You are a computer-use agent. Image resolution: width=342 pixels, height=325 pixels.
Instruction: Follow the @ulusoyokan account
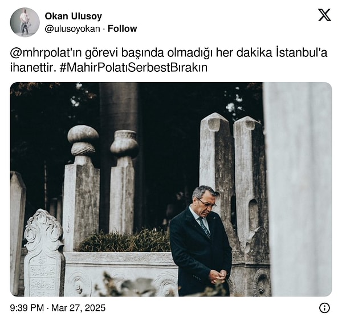(x=123, y=29)
